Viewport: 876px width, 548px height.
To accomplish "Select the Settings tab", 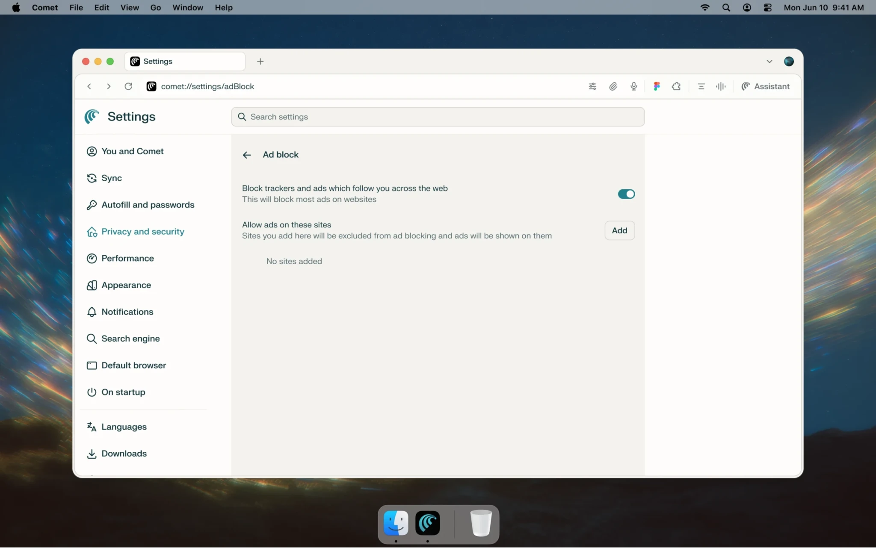I will 184,62.
